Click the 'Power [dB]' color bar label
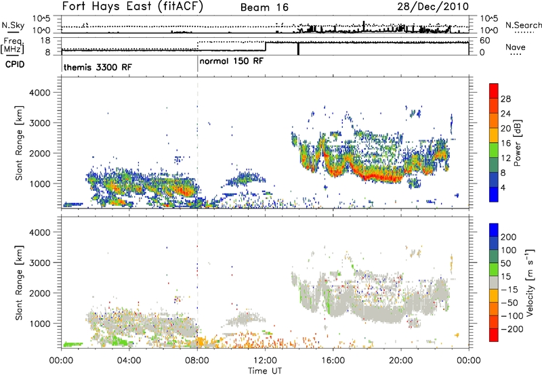The height and width of the screenshot is (375, 542). click(517, 143)
